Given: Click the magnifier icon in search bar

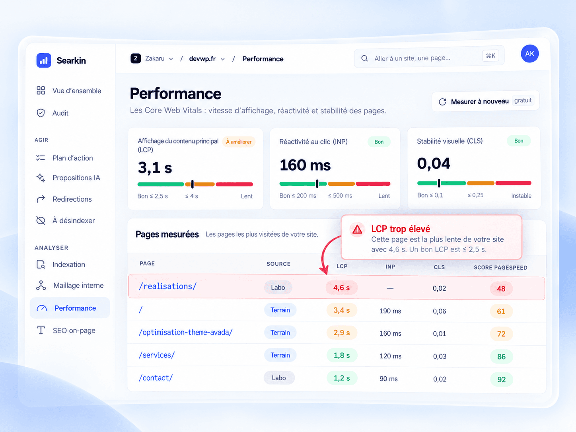Looking at the screenshot, I should point(364,58).
